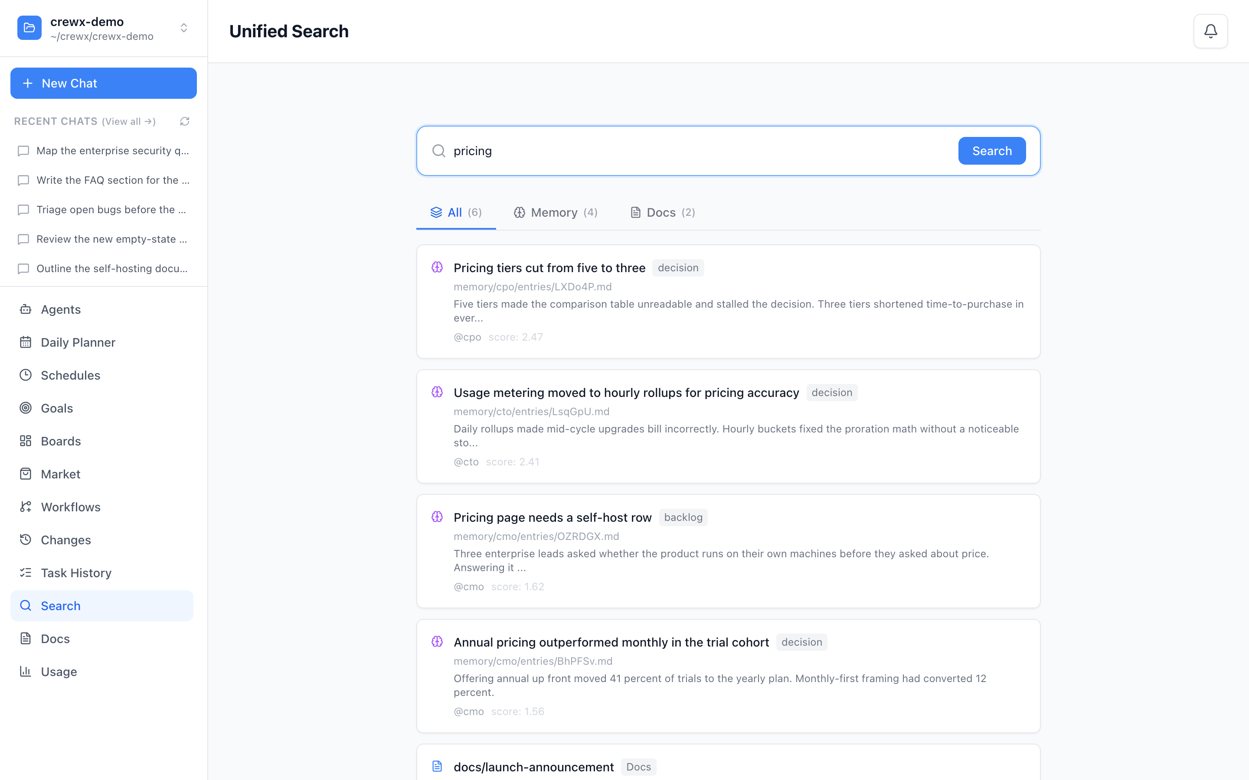
Task: Click path memory/cto/entries/LsqGpU.md
Action: pos(532,412)
